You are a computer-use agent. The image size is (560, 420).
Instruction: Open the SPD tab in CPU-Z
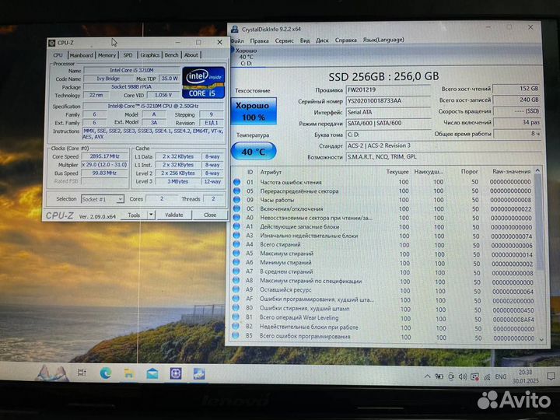128,55
